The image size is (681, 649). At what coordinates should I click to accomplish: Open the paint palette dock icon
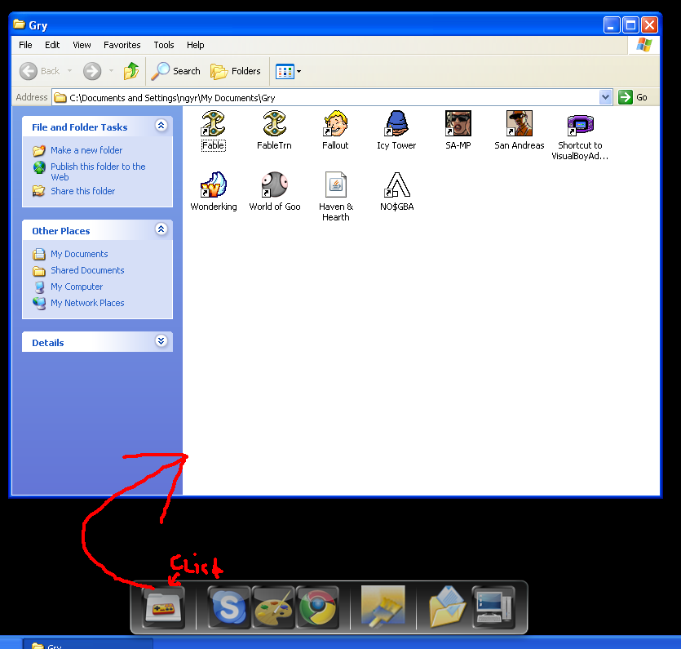[273, 607]
